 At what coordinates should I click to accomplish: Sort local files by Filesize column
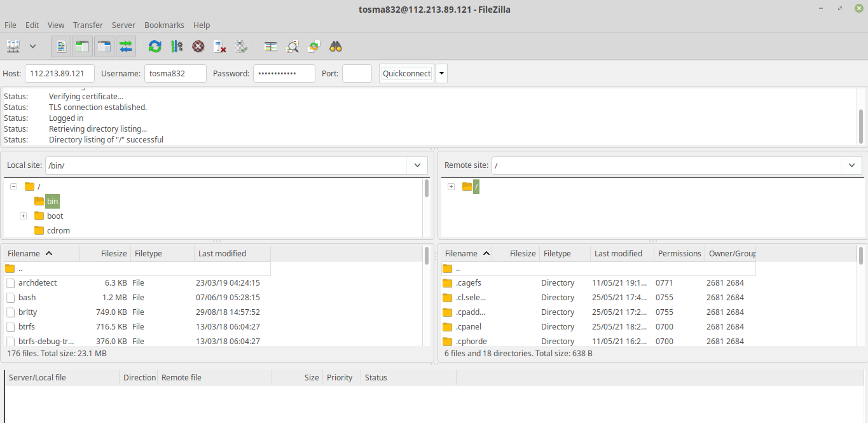point(106,253)
